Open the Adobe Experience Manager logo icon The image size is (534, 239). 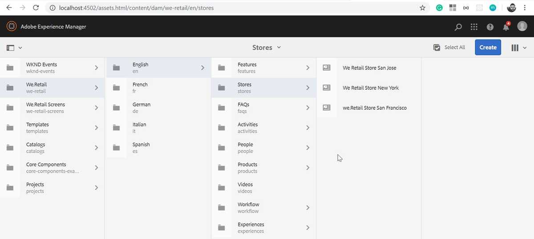coord(12,27)
